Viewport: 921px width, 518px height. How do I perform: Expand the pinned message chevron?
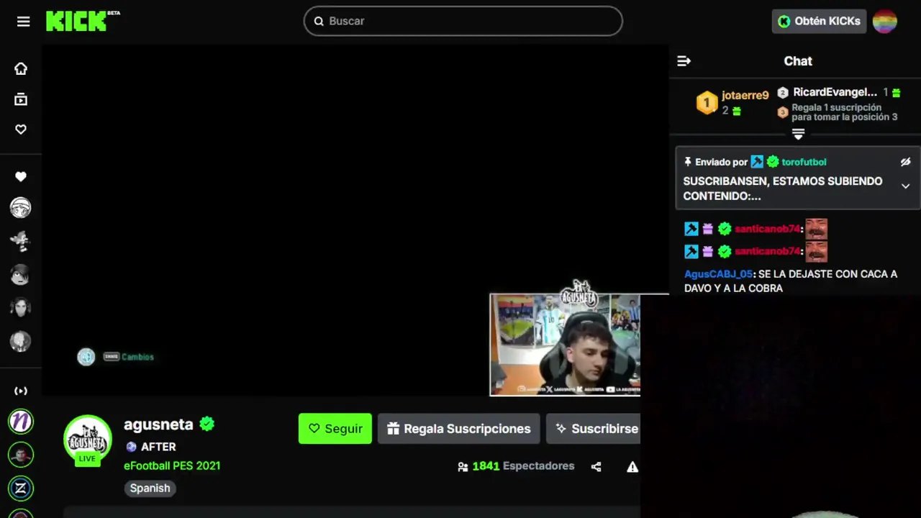pyautogui.click(x=906, y=186)
